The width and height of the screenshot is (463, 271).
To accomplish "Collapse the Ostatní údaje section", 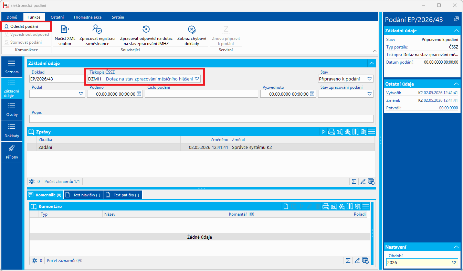I will [456, 84].
